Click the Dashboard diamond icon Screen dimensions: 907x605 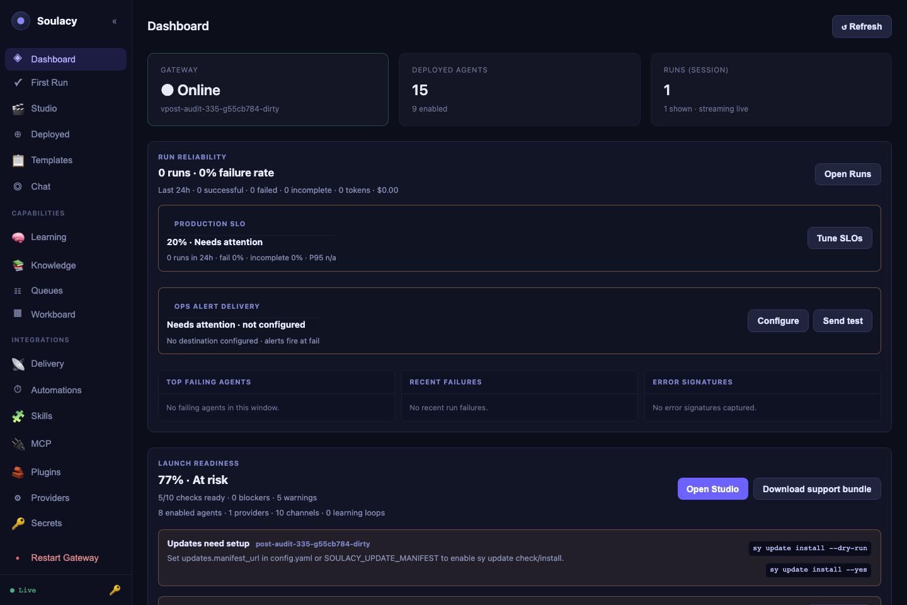click(18, 59)
